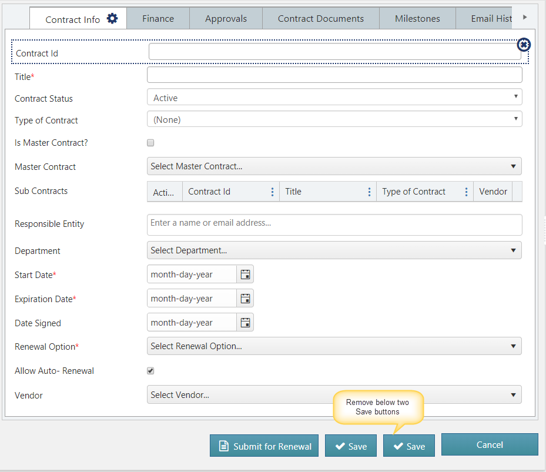Open Title column options menu
This screenshot has width=546, height=472.
pos(369,192)
